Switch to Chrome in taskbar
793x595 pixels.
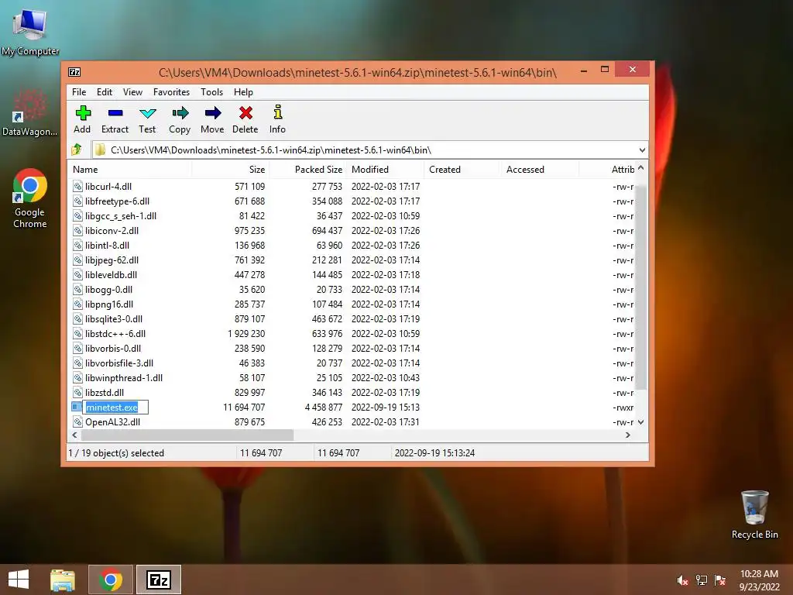(110, 580)
